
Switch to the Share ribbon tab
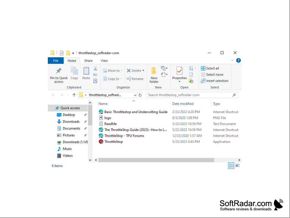(x=88, y=61)
